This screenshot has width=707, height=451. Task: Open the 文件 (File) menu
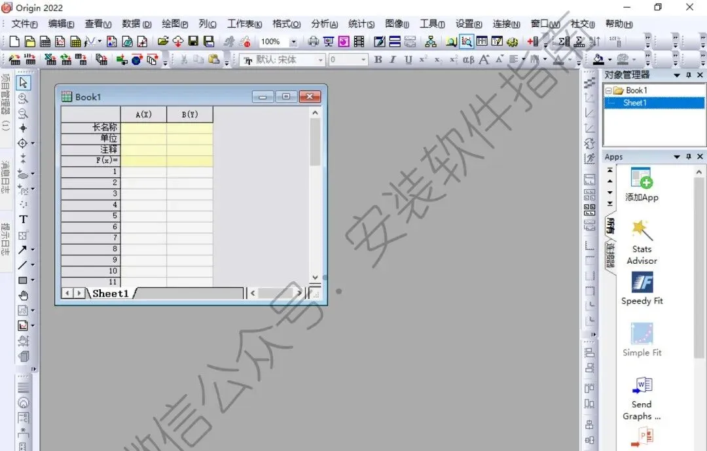tap(24, 24)
